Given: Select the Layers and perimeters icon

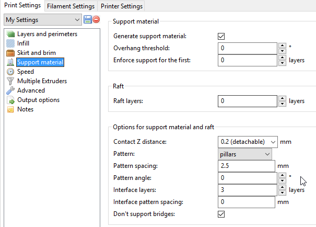Looking at the screenshot, I should pos(10,34).
